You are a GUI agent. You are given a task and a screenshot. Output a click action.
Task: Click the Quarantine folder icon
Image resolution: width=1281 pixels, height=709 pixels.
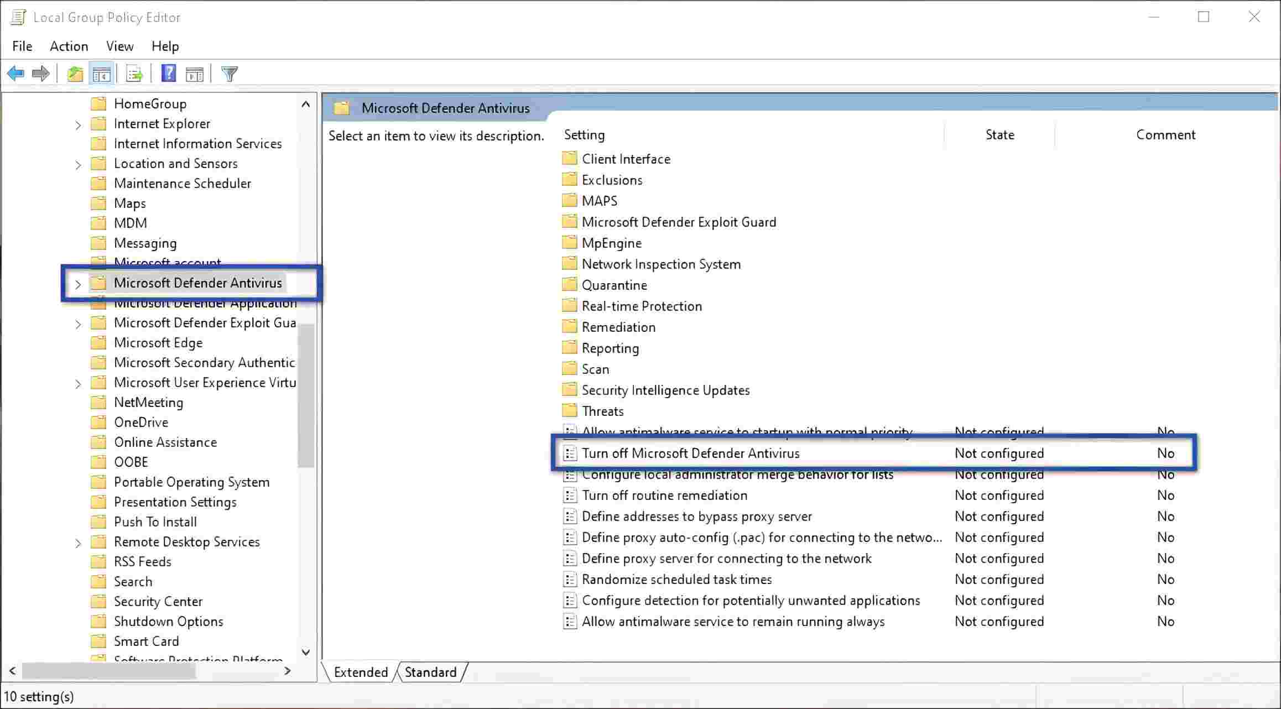(569, 285)
